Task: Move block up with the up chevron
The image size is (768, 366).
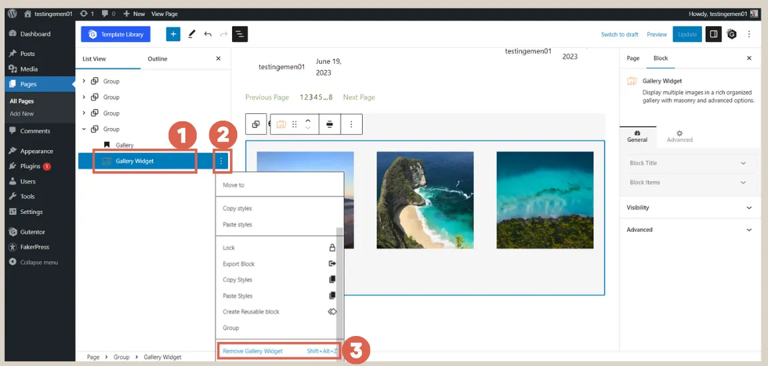Action: click(308, 120)
